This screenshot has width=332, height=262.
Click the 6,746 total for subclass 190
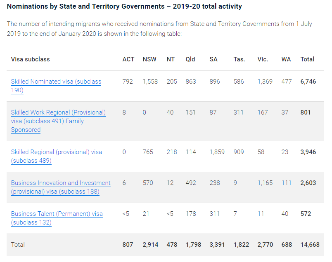(x=308, y=82)
